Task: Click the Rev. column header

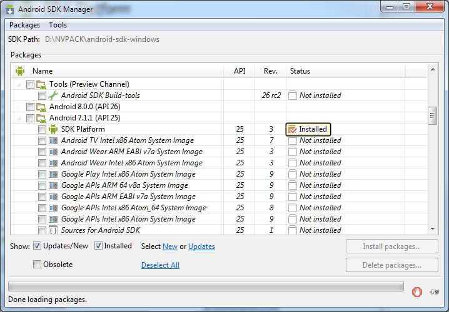Action: [271, 71]
